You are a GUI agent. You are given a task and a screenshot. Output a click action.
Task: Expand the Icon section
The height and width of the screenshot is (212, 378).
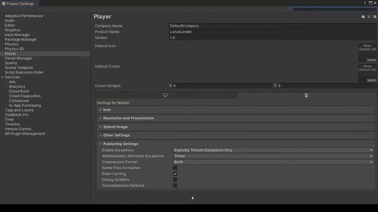pos(236,110)
